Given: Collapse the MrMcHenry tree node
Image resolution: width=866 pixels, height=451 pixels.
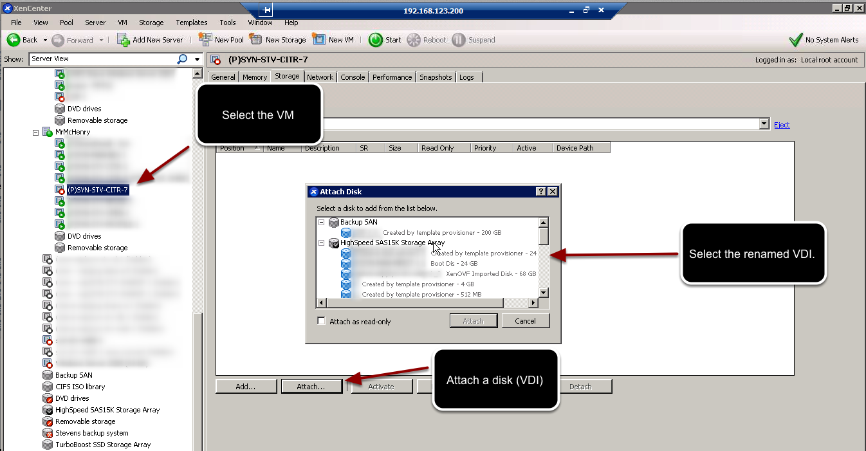Looking at the screenshot, I should pos(36,132).
